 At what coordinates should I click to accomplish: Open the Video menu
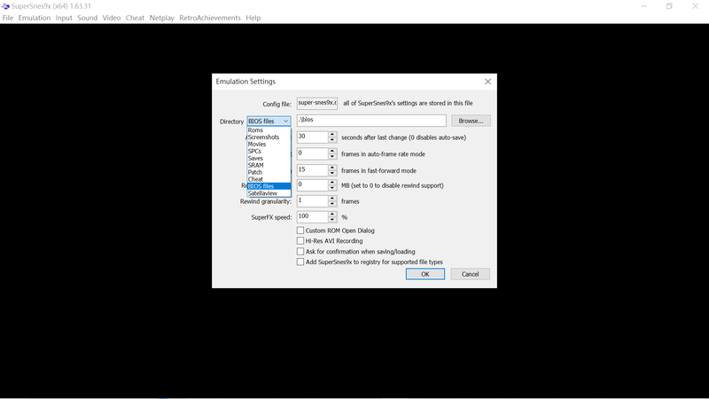(112, 18)
